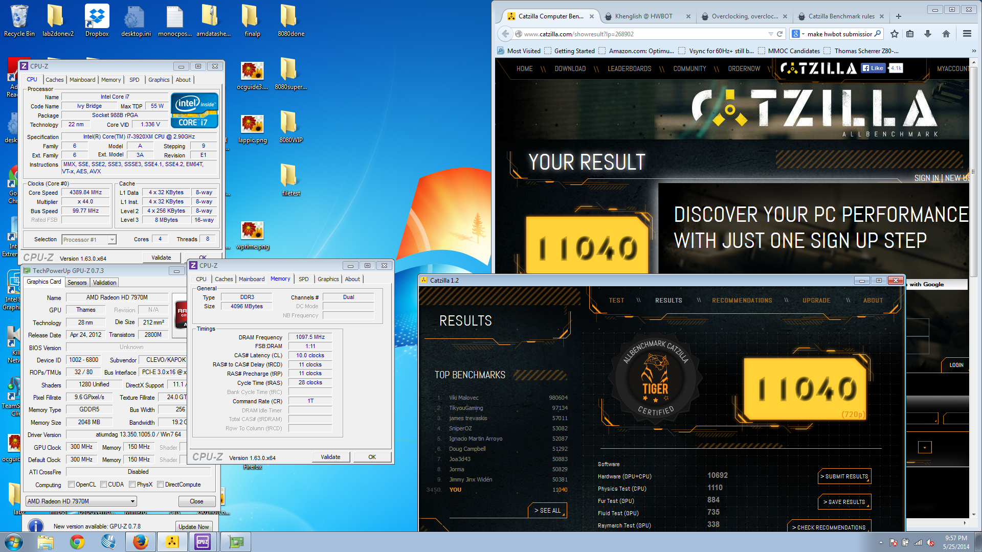Image resolution: width=982 pixels, height=552 pixels.
Task: Open search engine dropdown next to Google icon
Action: click(803, 34)
